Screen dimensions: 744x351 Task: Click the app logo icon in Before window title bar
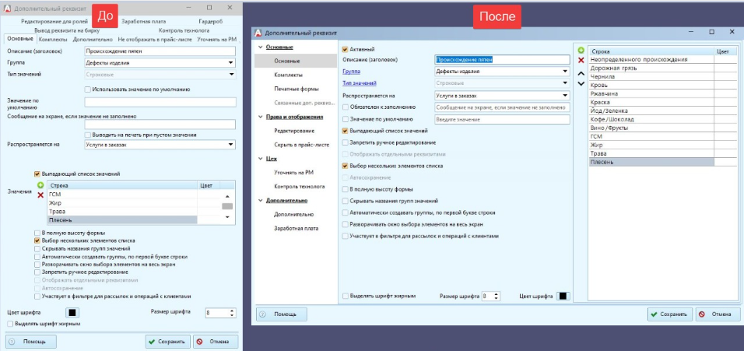[7, 8]
